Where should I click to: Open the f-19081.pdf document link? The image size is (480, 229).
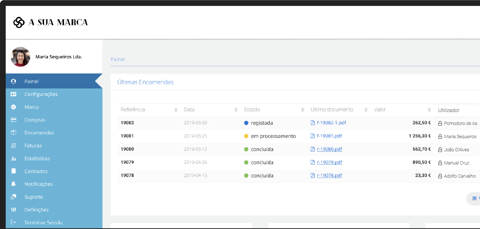[329, 136]
